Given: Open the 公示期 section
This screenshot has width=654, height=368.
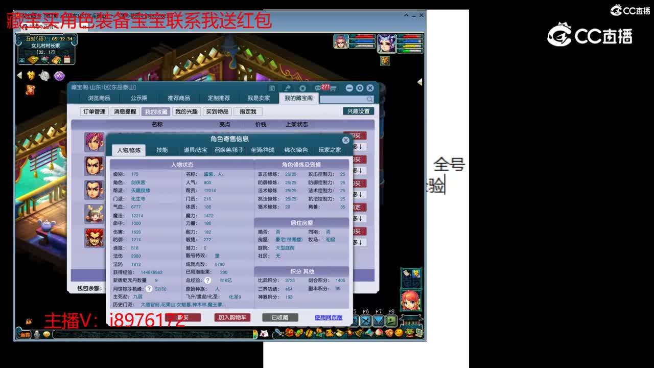Looking at the screenshot, I should 139,98.
